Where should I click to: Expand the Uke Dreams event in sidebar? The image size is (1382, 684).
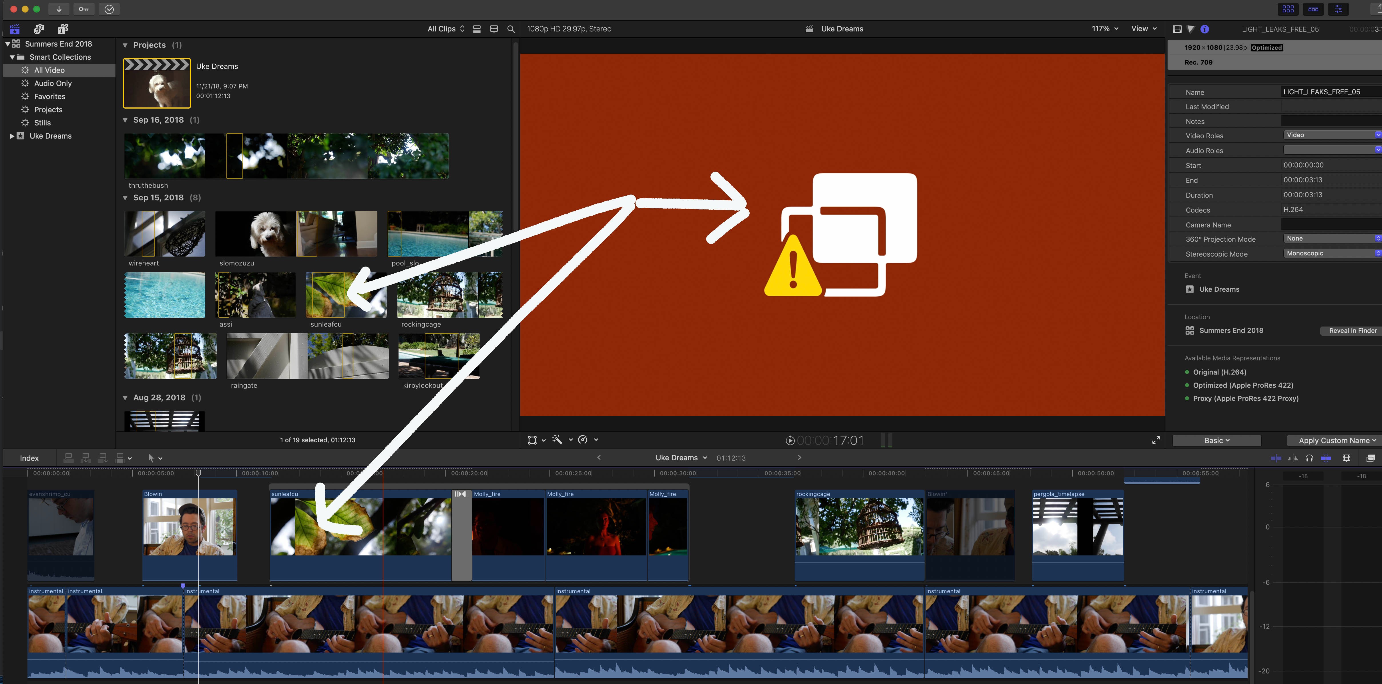pos(12,136)
